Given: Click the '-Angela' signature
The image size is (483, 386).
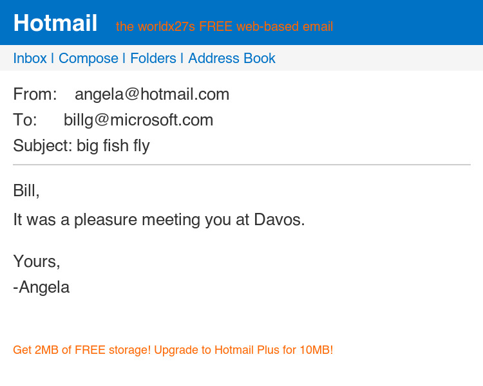Looking at the screenshot, I should [41, 288].
